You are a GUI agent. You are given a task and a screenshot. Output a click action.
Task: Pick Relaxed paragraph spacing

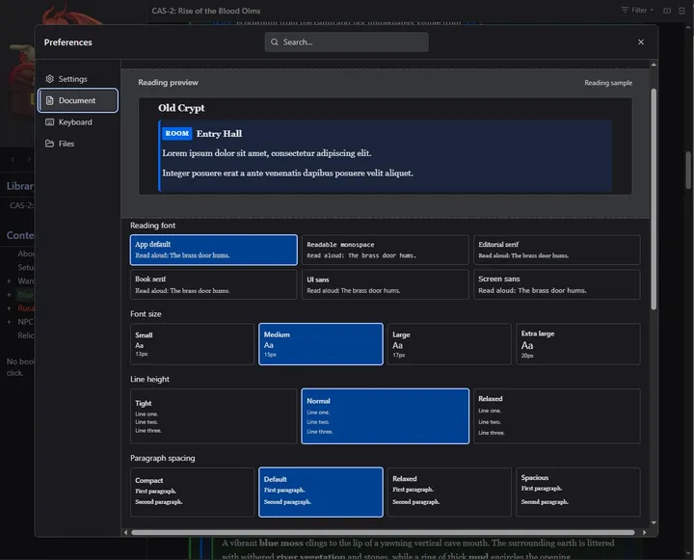click(449, 492)
